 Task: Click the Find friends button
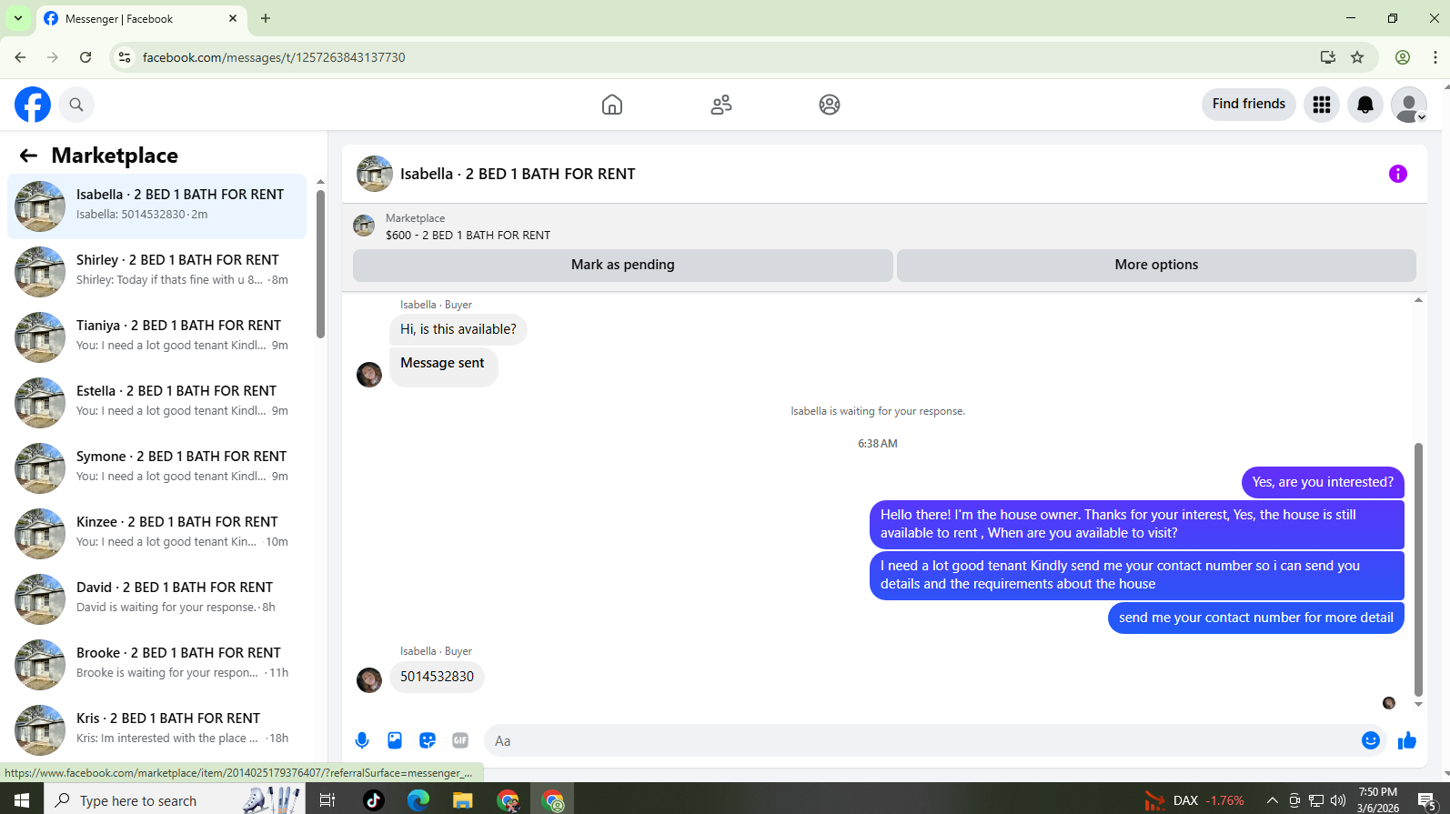point(1249,104)
